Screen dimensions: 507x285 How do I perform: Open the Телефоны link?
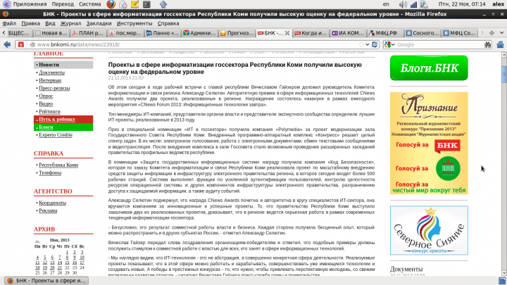coord(50,172)
